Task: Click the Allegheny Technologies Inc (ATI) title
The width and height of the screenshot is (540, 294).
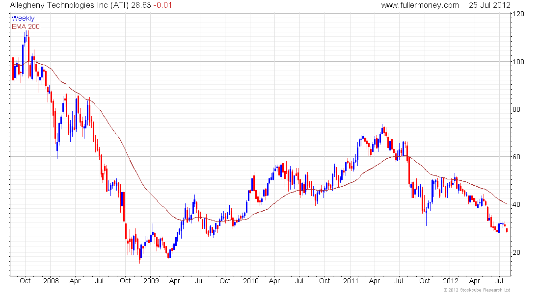Action: click(69, 5)
